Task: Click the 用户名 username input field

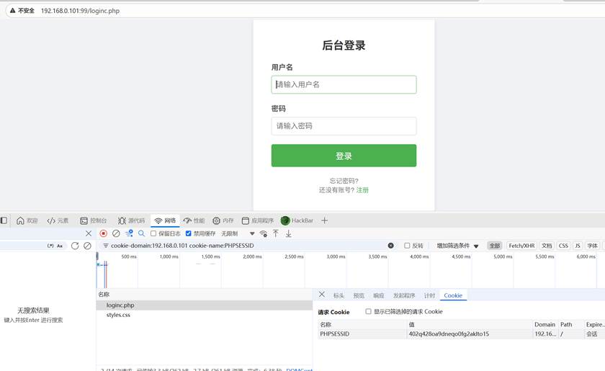Action: [344, 84]
